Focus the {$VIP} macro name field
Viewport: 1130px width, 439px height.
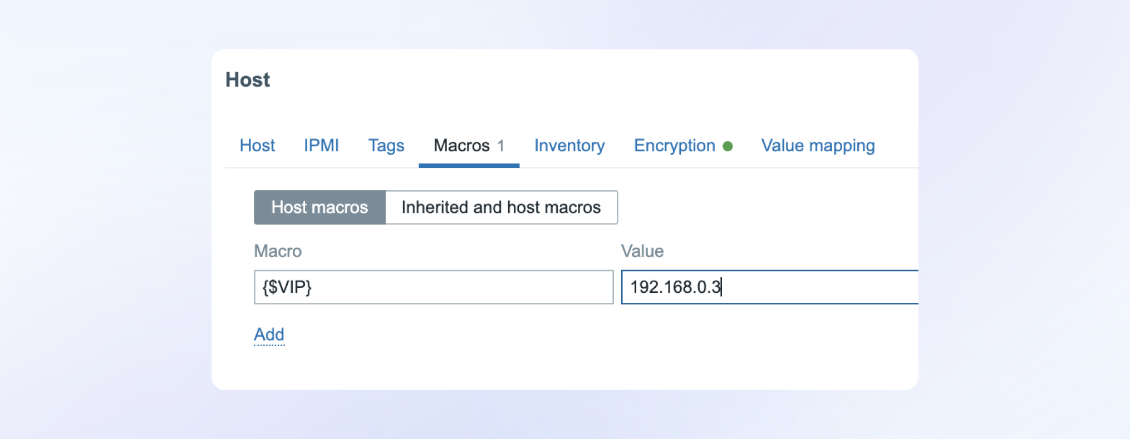pos(433,287)
